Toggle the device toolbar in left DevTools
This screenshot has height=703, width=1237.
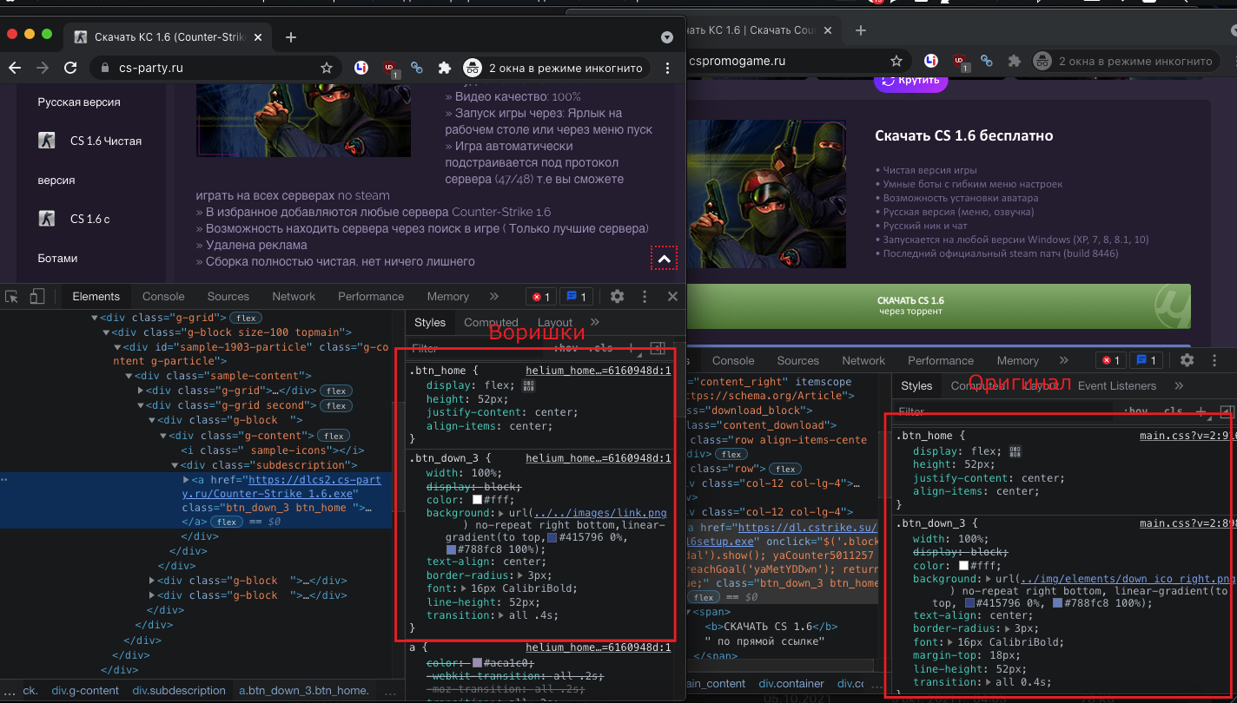[x=37, y=297]
